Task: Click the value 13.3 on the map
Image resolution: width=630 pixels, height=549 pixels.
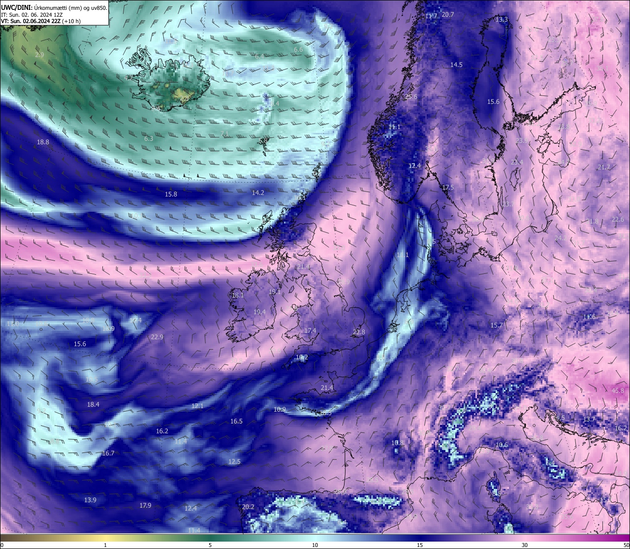Action: [502, 20]
